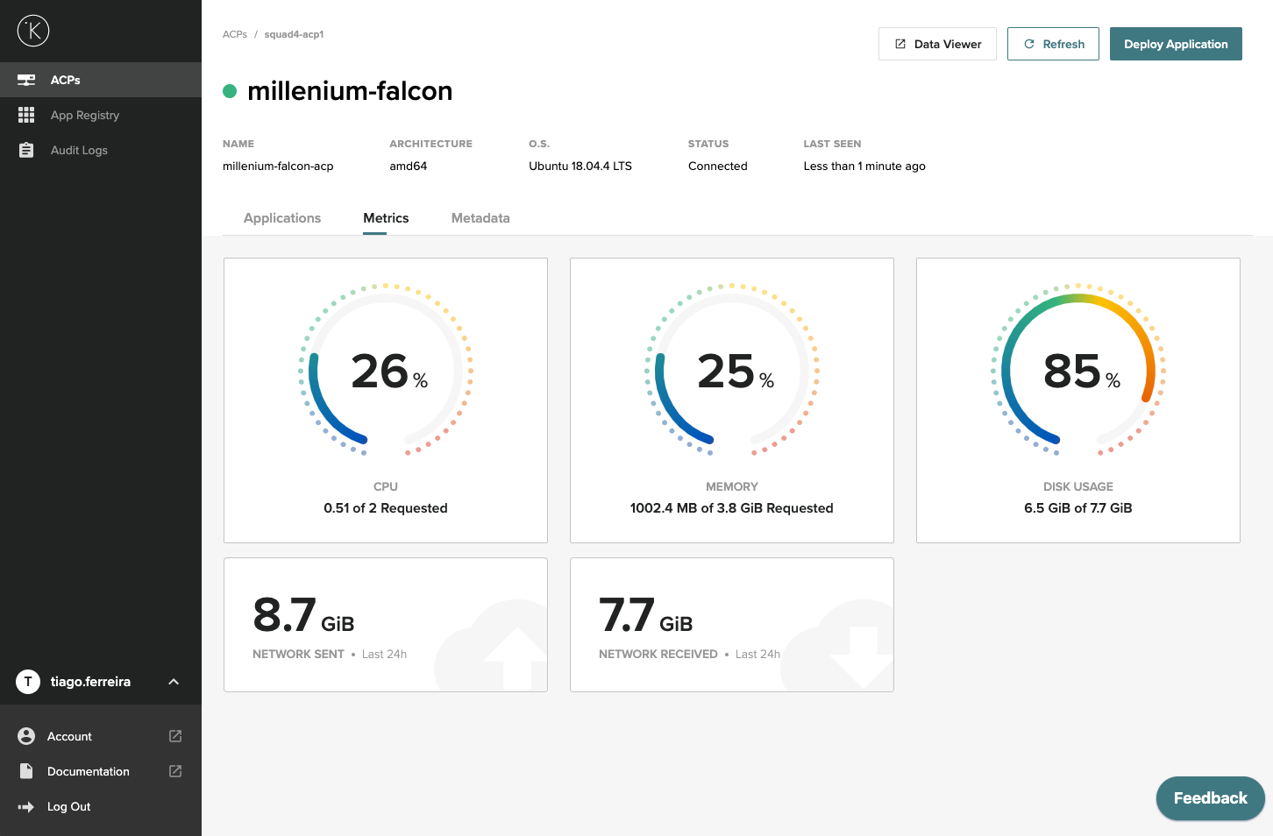The image size is (1273, 836).
Task: Click the 1002.4 MB of 3.8 GiB Requested text
Action: tap(732, 508)
